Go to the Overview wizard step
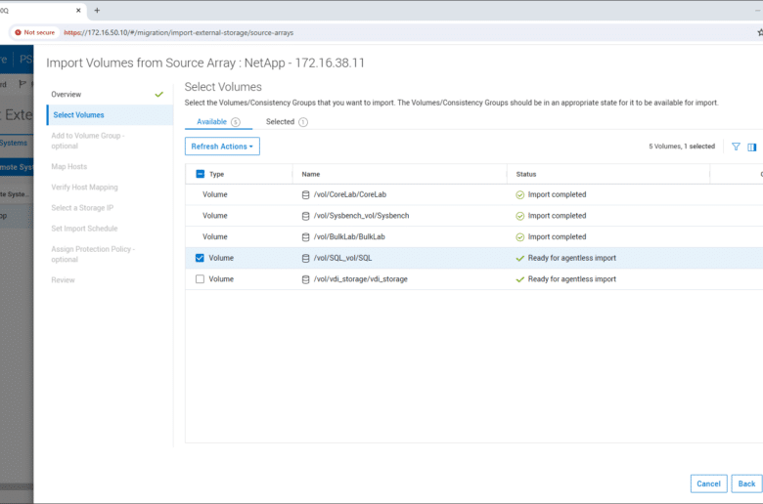763x504 pixels. coord(67,95)
